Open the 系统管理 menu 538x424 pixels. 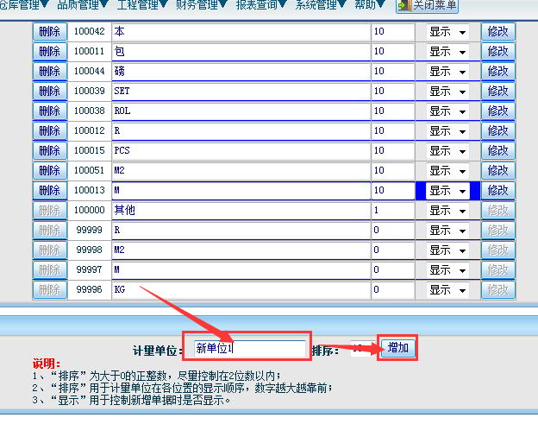321,5
